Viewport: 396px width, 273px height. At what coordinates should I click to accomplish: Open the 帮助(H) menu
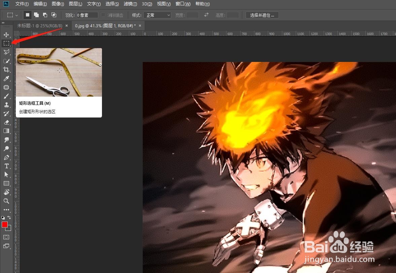203,4
